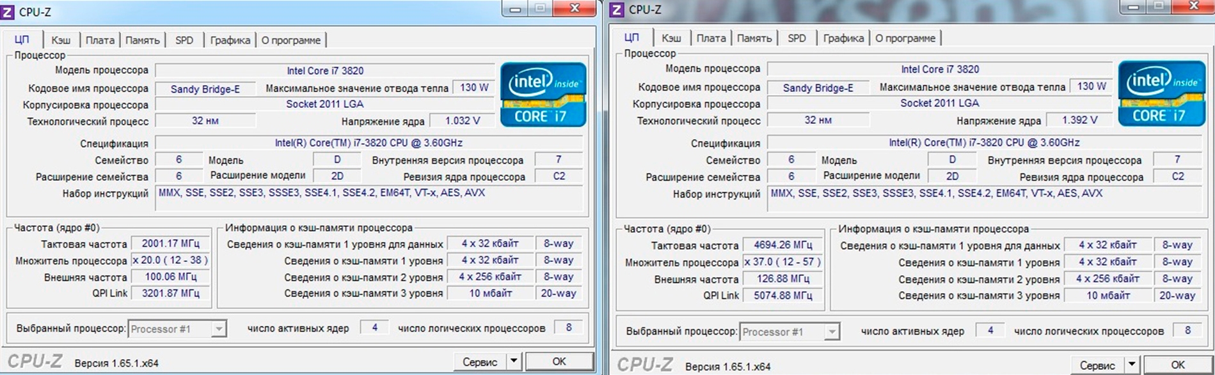Viewport: 1215px width, 375px height.
Task: Close the left CPU-Z window
Action: point(574,8)
